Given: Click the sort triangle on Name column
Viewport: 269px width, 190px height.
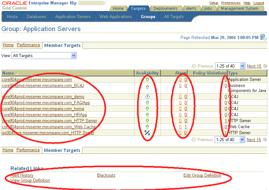Looking at the screenshot, I should tap(17, 73).
